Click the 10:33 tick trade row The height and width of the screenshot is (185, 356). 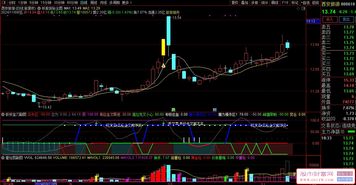338,138
